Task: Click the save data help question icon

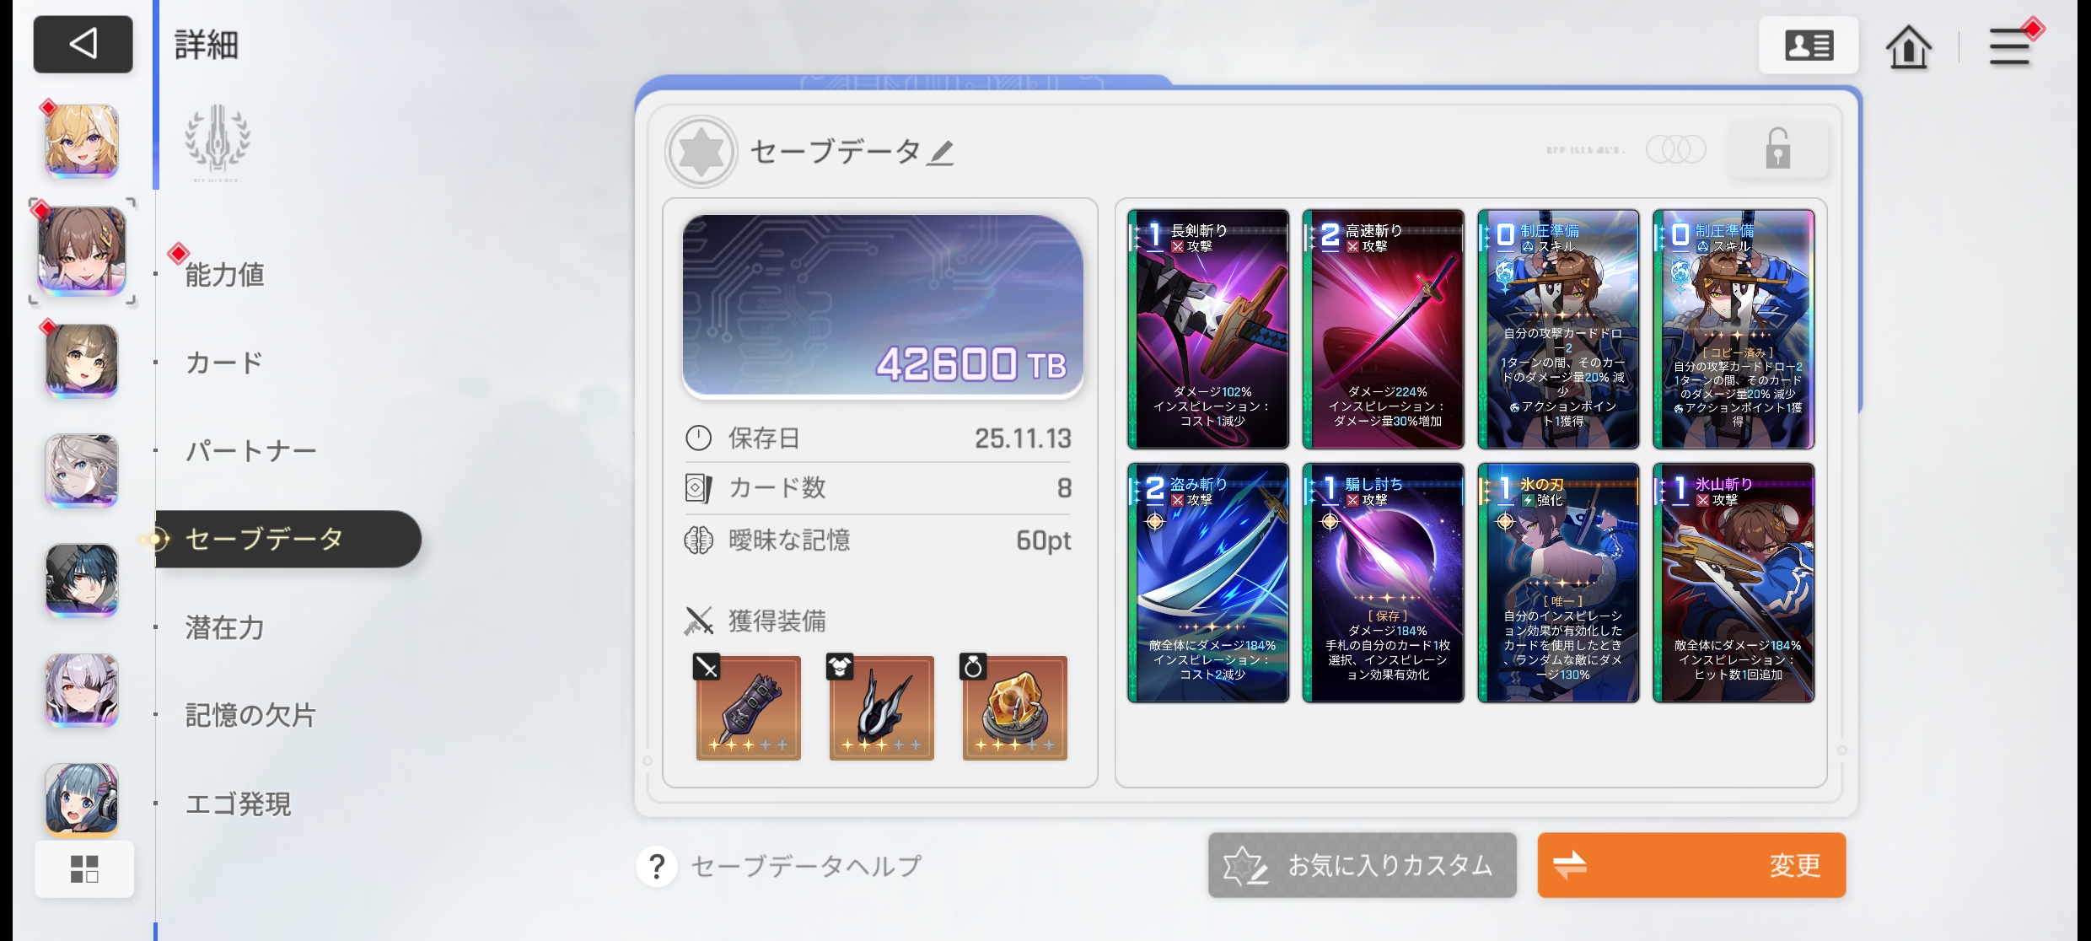Action: point(657,866)
